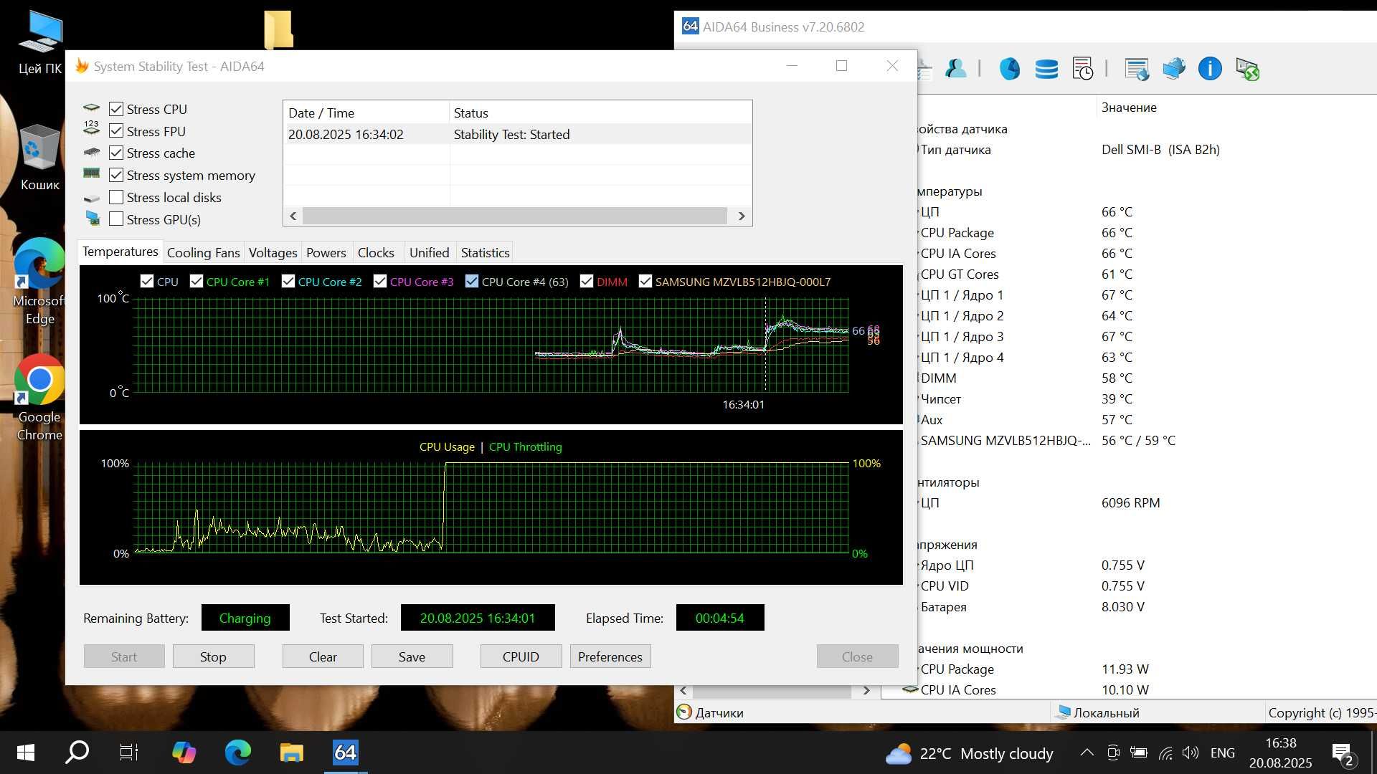The image size is (1377, 774).
Task: Open the remote monitor with globe icon
Action: (x=1173, y=69)
